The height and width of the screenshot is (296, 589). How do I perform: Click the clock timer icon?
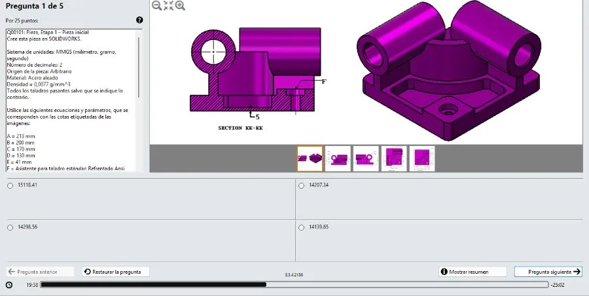pyautogui.click(x=9, y=285)
